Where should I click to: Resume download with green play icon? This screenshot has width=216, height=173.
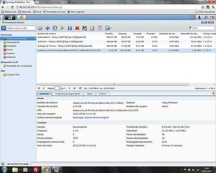(x=62, y=28)
